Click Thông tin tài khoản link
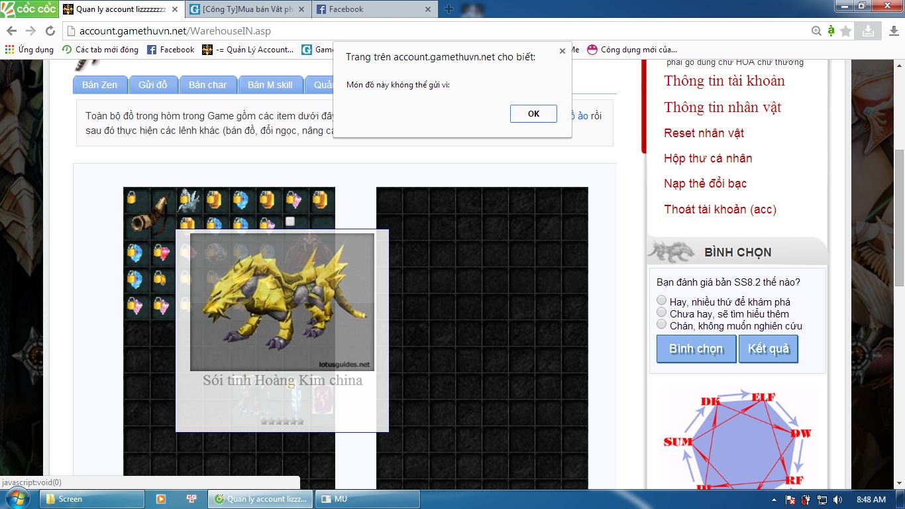This screenshot has width=905, height=509. pyautogui.click(x=724, y=81)
